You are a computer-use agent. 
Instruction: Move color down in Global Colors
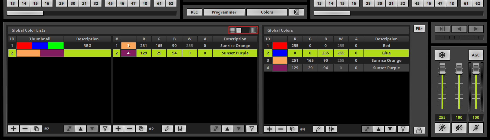coord(390,129)
